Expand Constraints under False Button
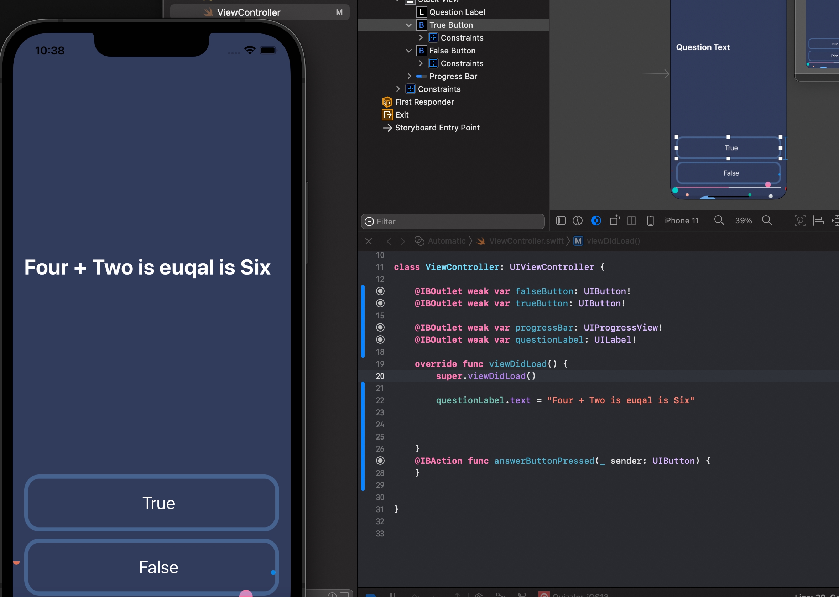Viewport: 839px width, 597px height. (x=421, y=63)
